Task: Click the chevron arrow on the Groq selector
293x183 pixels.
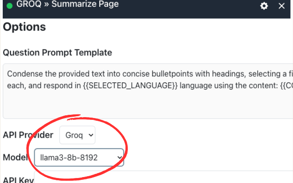Action: click(91, 135)
